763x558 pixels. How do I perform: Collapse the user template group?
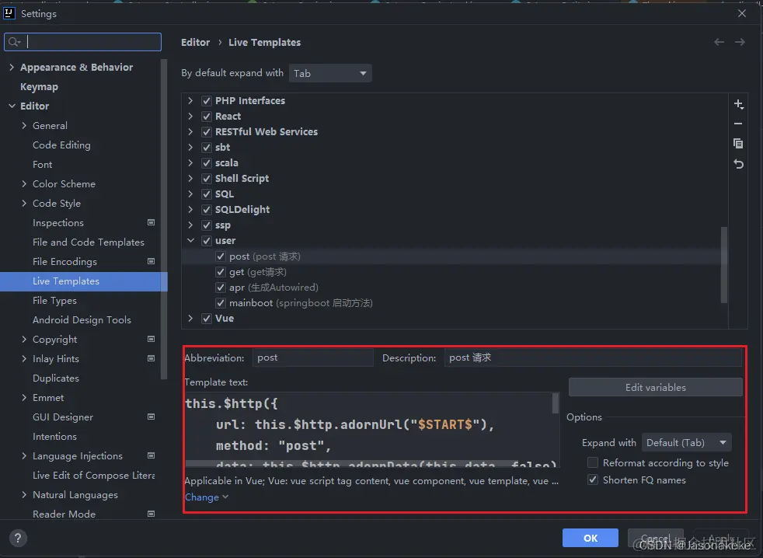pos(191,241)
